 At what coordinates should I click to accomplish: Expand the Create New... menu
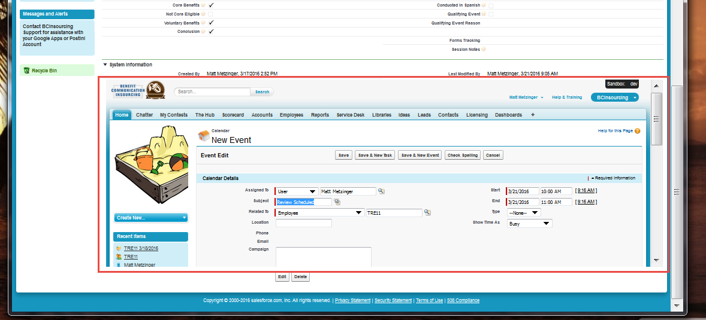tap(151, 218)
